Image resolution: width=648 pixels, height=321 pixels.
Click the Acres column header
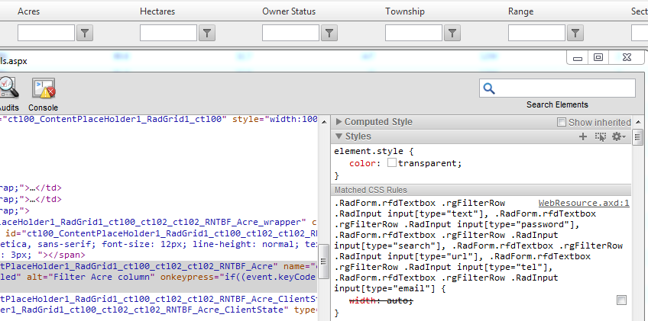pos(28,11)
